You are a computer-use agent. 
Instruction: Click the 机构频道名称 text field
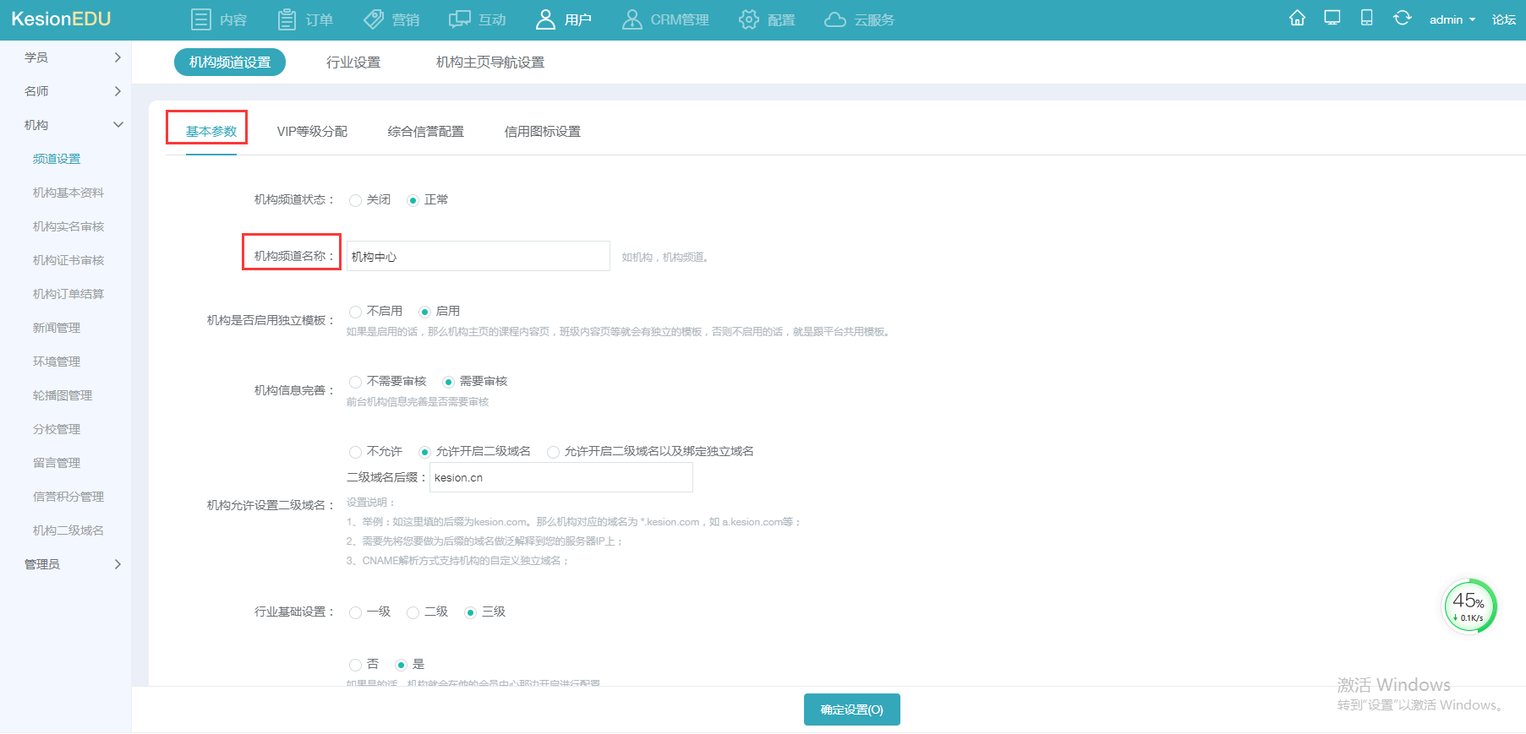(x=478, y=256)
